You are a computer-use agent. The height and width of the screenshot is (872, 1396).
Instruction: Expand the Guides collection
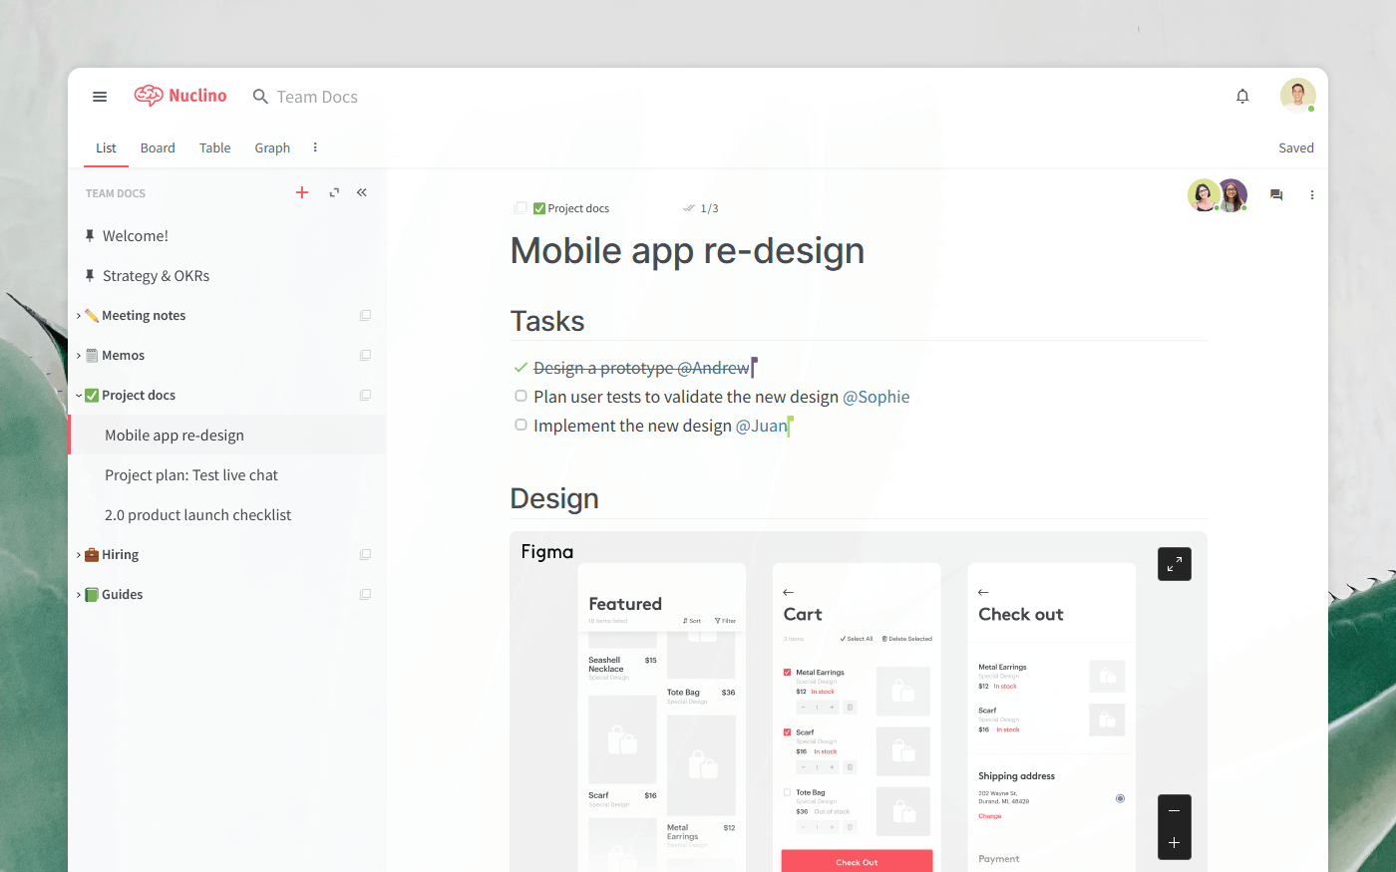click(x=79, y=595)
